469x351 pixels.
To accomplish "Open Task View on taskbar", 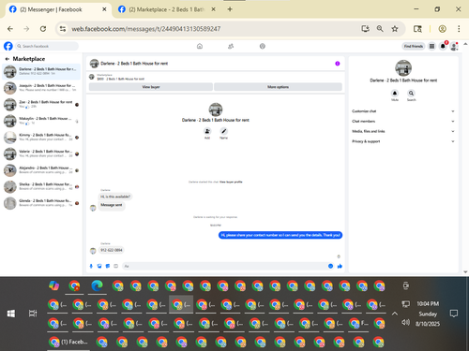I will point(33,314).
